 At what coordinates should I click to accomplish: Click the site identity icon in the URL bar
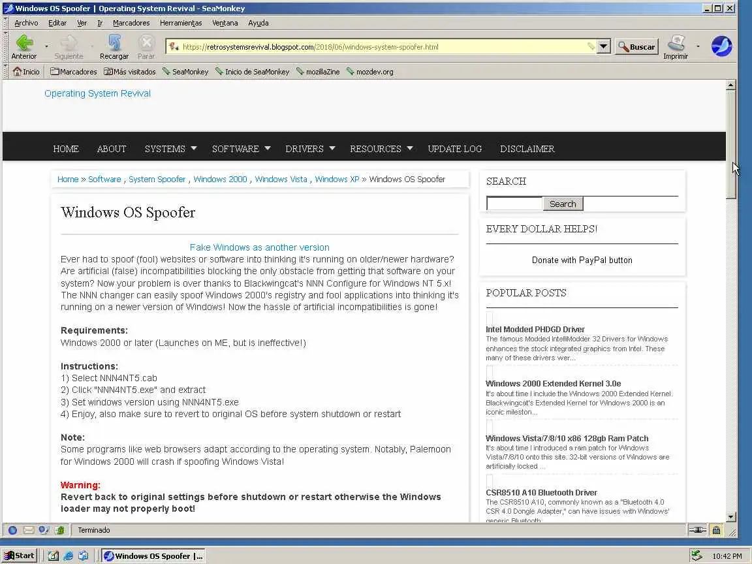click(x=174, y=46)
